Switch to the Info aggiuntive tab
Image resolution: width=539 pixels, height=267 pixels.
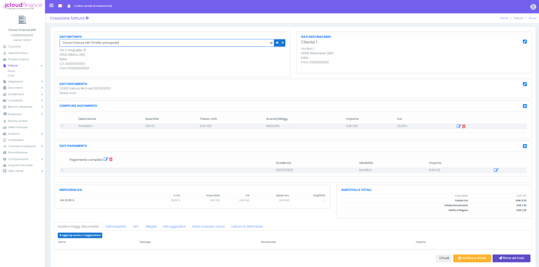tap(174, 227)
